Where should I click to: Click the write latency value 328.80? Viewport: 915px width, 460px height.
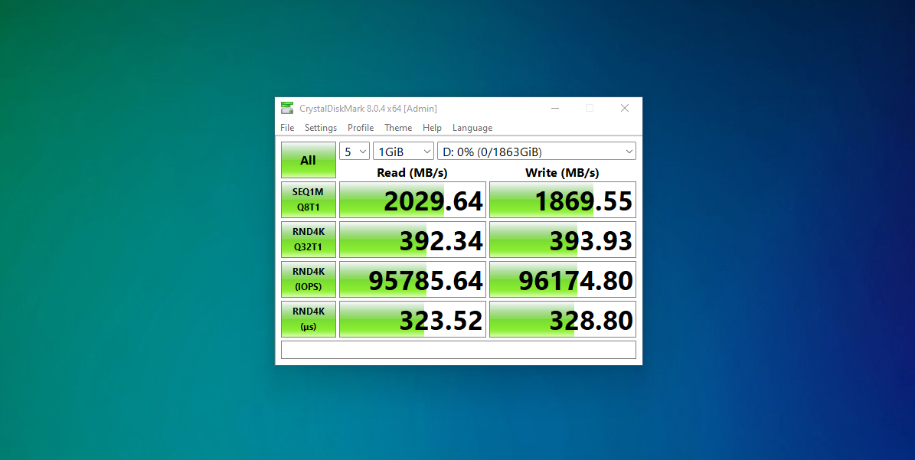[x=563, y=319]
